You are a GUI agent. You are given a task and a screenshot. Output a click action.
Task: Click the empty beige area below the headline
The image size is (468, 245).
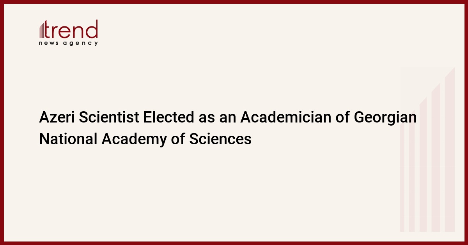point(195,194)
